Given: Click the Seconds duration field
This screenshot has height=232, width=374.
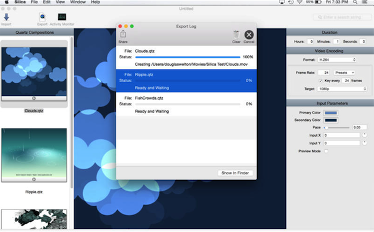Looking at the screenshot, I should click(x=362, y=41).
